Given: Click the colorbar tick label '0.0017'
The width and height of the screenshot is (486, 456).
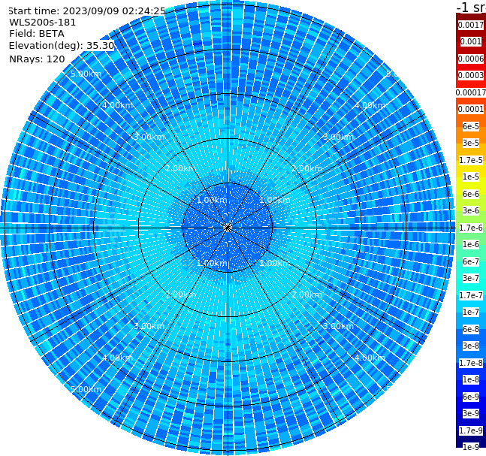Looking at the screenshot, I should [x=471, y=25].
